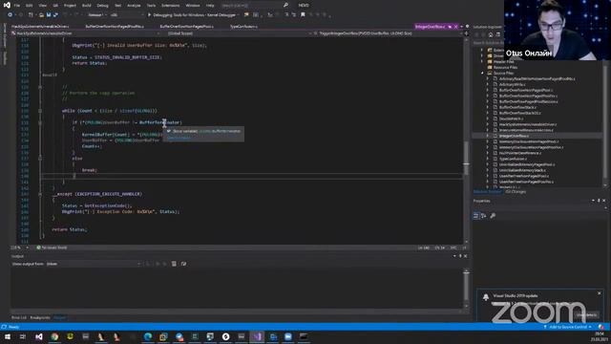Switch to HackSysExtremeVulnerableDriver file tab
611x344 pixels.
(40, 27)
